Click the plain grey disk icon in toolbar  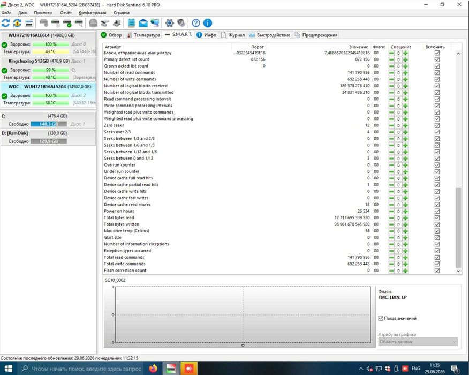pos(44,23)
